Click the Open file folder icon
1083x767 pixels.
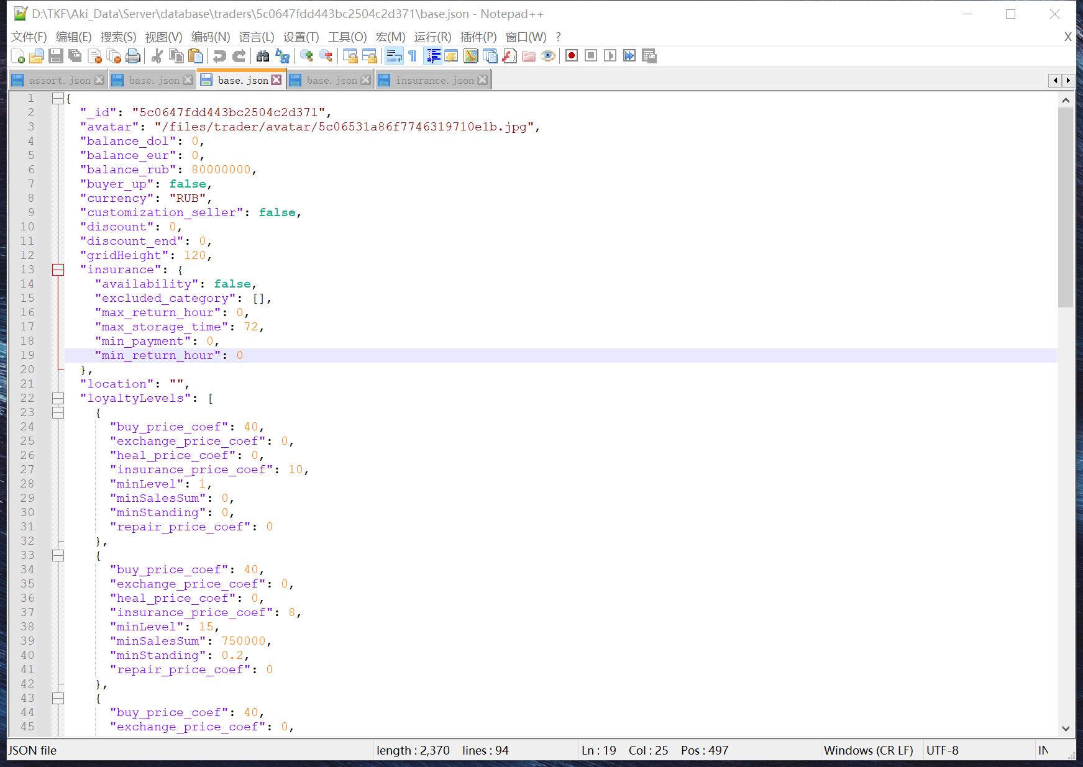[37, 57]
